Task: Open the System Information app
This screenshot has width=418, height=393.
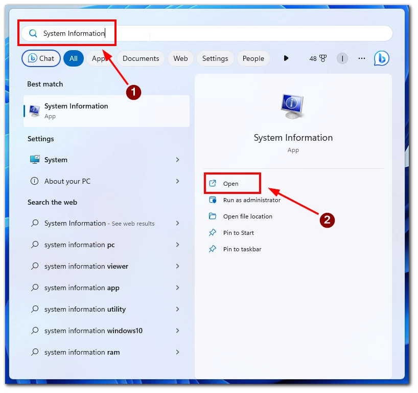Action: (232, 183)
